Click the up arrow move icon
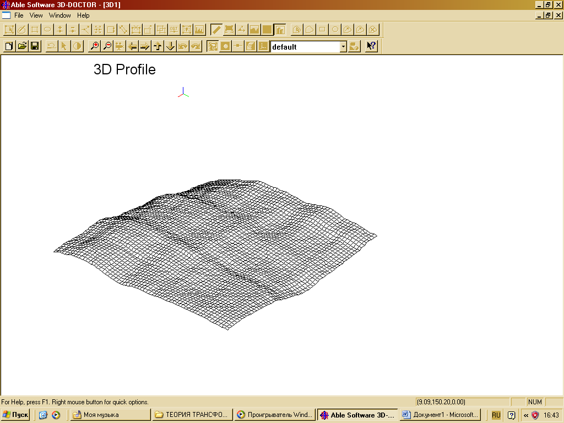Viewport: 564px width, 423px height. [x=158, y=46]
